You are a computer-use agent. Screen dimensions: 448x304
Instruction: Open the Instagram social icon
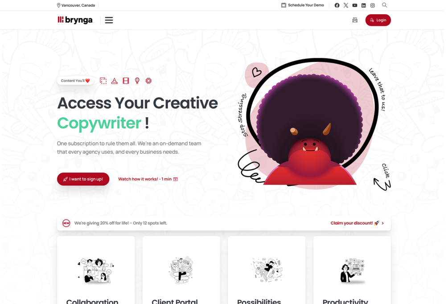click(x=372, y=5)
